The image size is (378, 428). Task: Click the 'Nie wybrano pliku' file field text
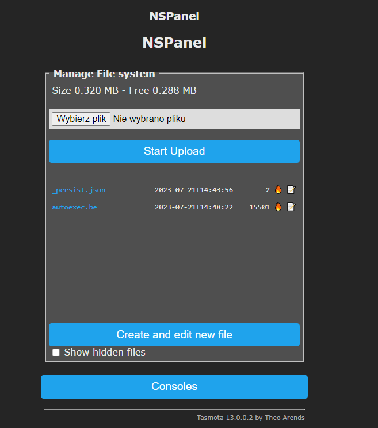(x=150, y=119)
